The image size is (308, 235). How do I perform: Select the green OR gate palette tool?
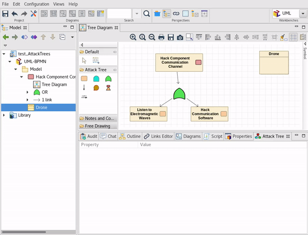coord(108,79)
